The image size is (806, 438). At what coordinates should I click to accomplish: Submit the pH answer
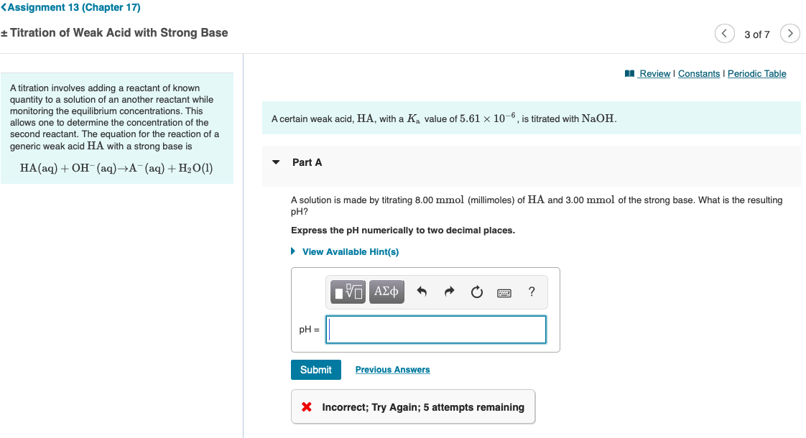point(316,369)
